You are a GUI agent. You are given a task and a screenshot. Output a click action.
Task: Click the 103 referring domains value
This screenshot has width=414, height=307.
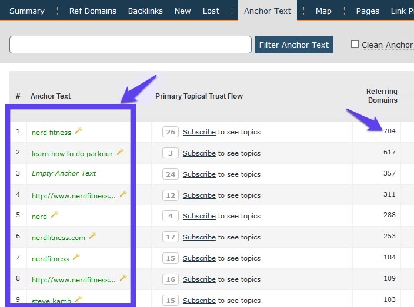(x=389, y=299)
